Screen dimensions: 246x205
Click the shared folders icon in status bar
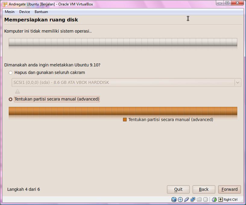[199, 200]
